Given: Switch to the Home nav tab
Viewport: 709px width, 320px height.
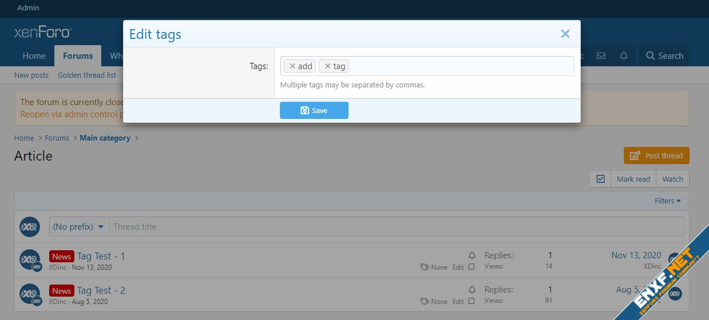Looking at the screenshot, I should (34, 55).
